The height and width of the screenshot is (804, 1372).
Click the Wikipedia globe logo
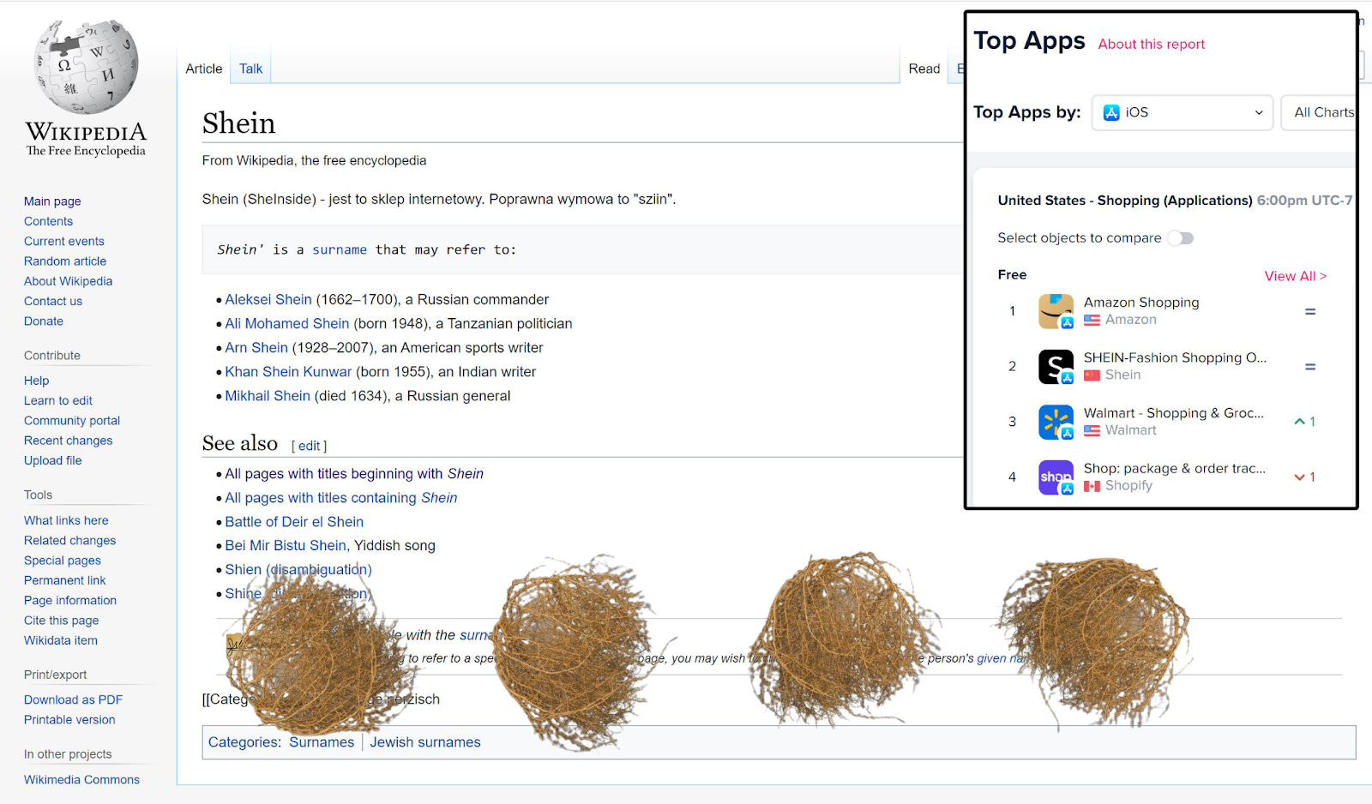pos(86,67)
